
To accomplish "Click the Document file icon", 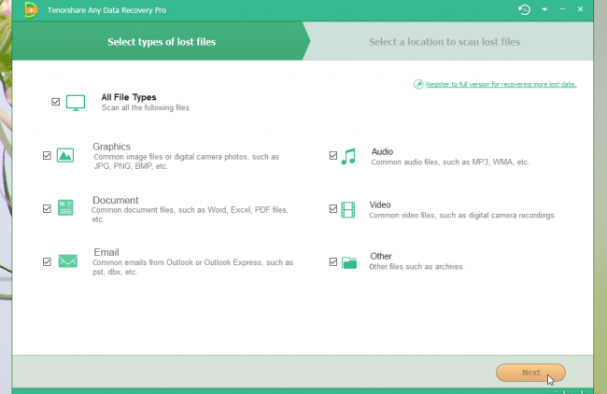I will coord(65,209).
